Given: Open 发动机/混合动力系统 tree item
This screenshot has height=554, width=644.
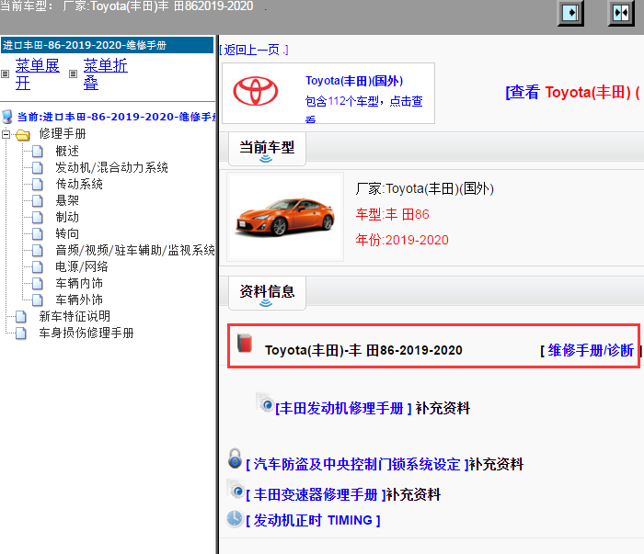Looking at the screenshot, I should tap(111, 167).
